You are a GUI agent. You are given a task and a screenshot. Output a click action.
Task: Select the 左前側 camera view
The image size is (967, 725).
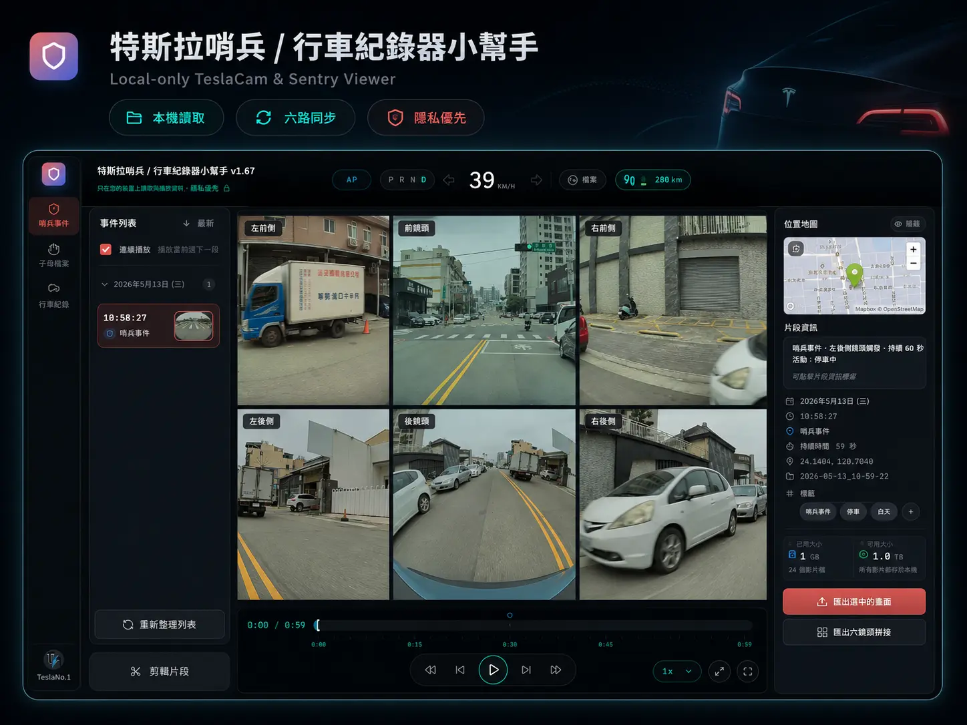click(x=313, y=310)
